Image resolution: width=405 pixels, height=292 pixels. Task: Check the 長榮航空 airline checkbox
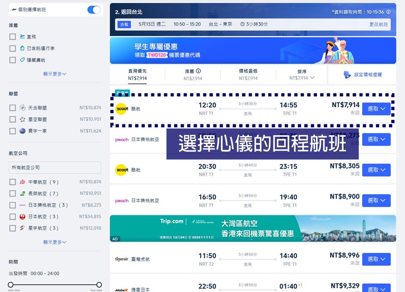pos(12,193)
